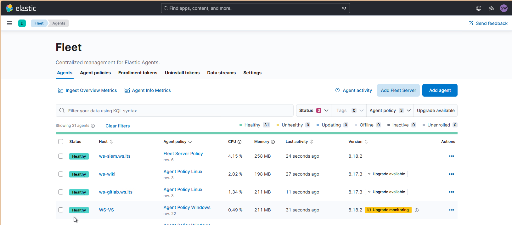The height and width of the screenshot is (225, 512).
Task: Open actions menu for ws-gitlab.ws.its
Action: coord(451,192)
